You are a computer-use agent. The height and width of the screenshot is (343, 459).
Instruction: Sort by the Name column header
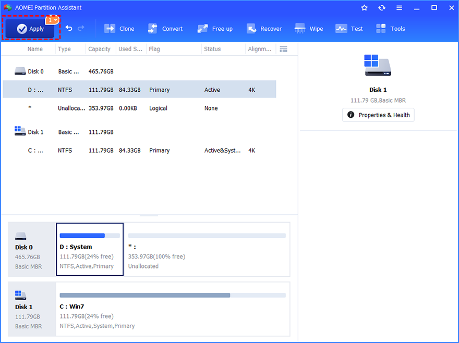click(35, 49)
